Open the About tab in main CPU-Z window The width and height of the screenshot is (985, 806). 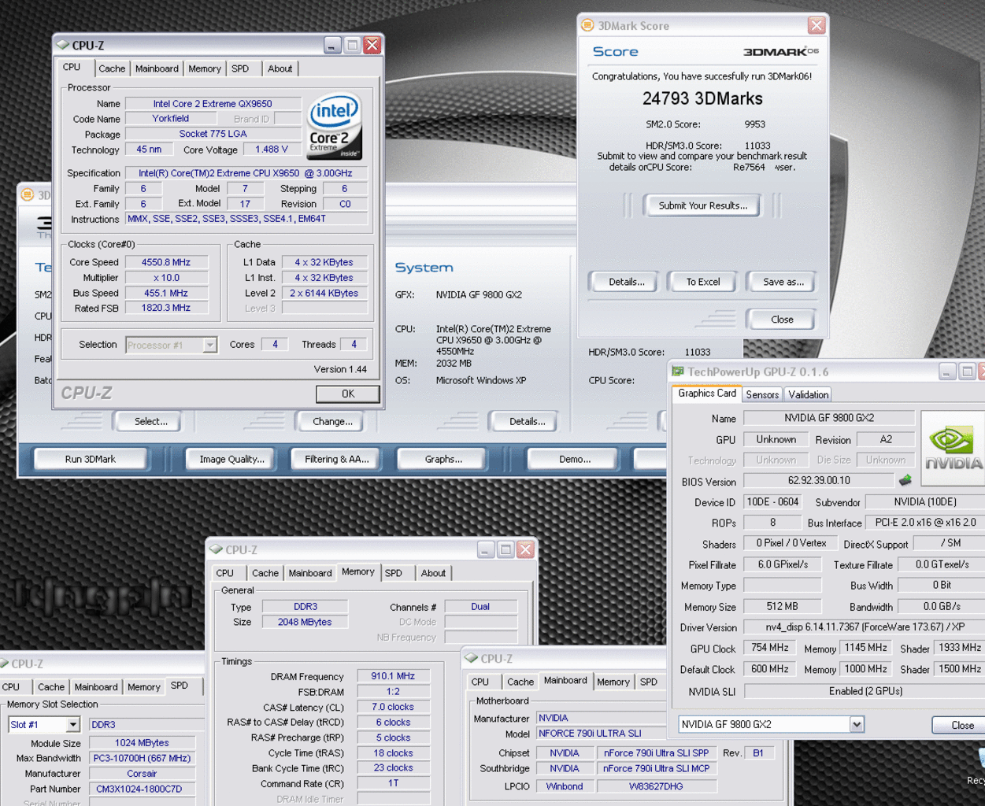pos(280,68)
